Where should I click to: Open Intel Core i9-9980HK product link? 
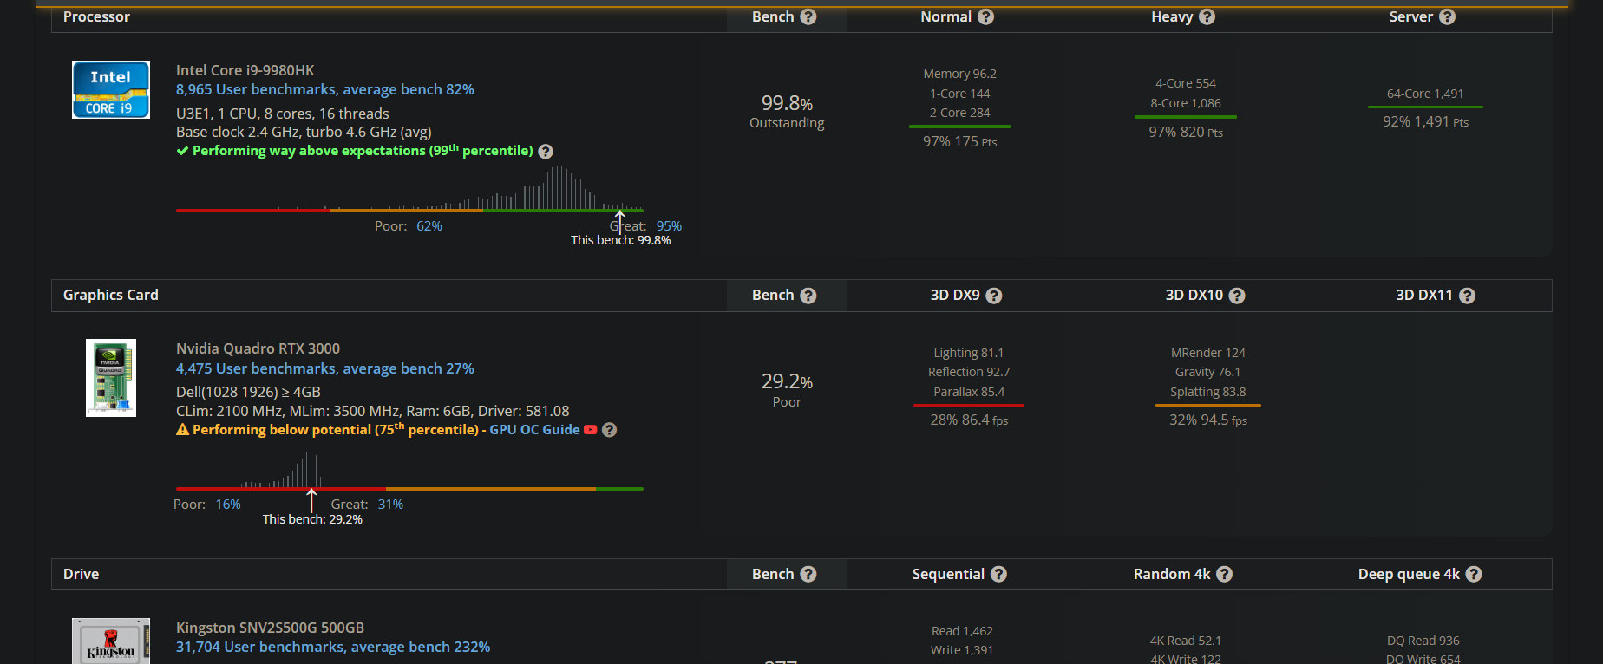coord(245,70)
